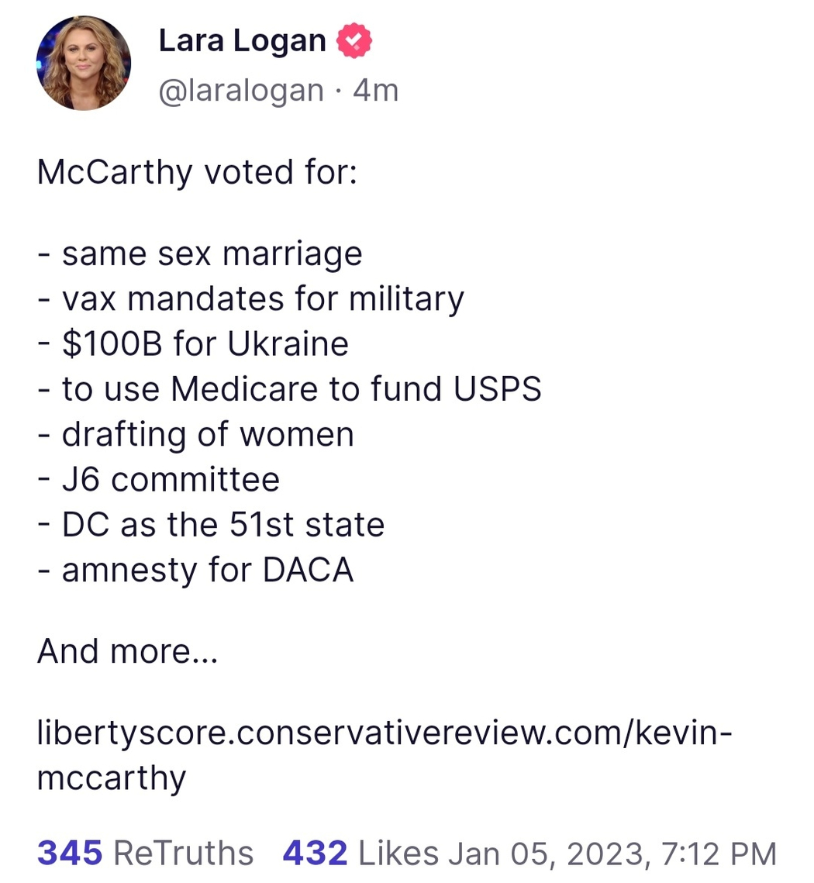Click the "same sex marriage" line
Image resolution: width=814 pixels, height=883 pixels.
pos(212,254)
